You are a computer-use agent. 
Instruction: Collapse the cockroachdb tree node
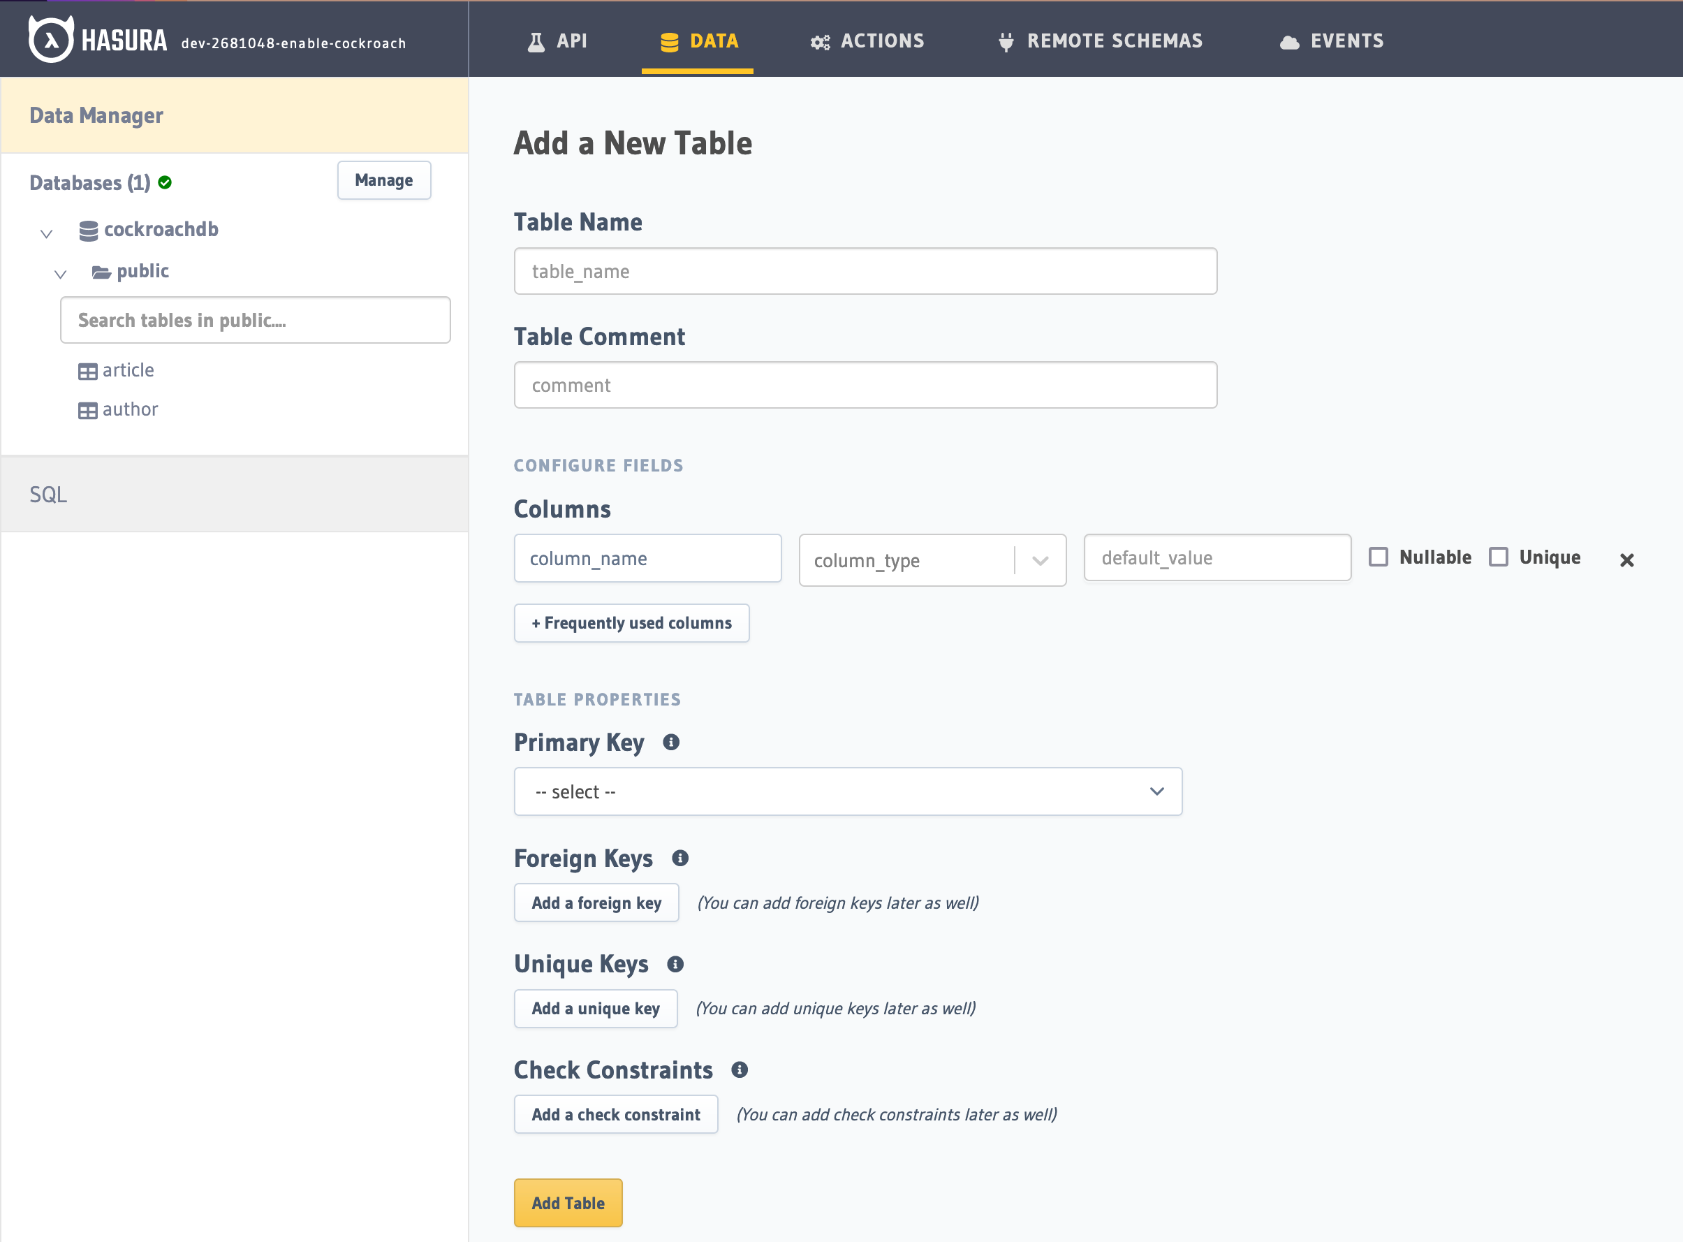coord(46,233)
